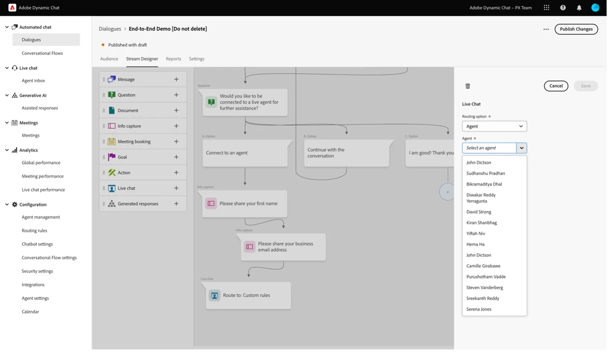Open Agent inbox in sidebar

point(33,81)
